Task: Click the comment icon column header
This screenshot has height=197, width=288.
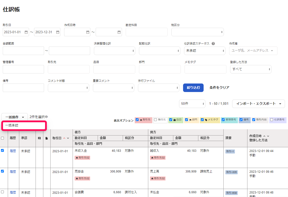Action: (x=39, y=138)
